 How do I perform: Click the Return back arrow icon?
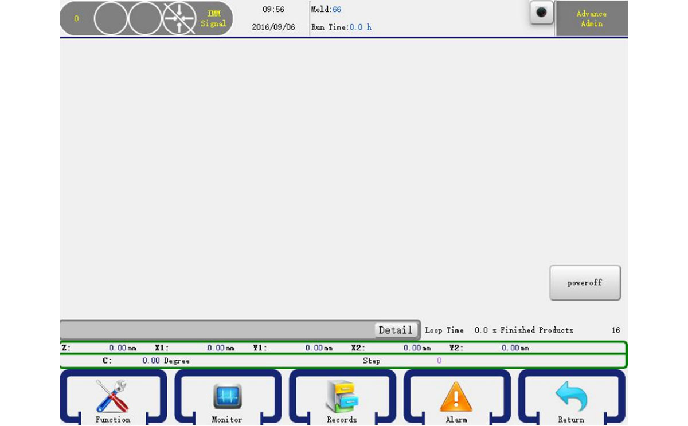[571, 396]
